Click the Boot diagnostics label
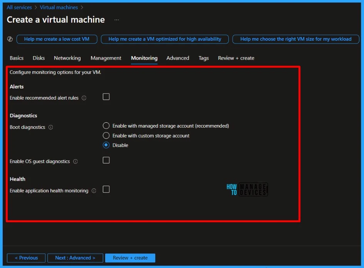The image size is (364, 268). click(27, 127)
